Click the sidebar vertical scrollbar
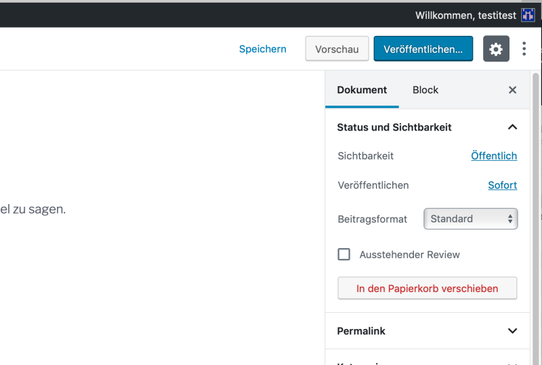Screen dimensions: 542x365 (535, 203)
